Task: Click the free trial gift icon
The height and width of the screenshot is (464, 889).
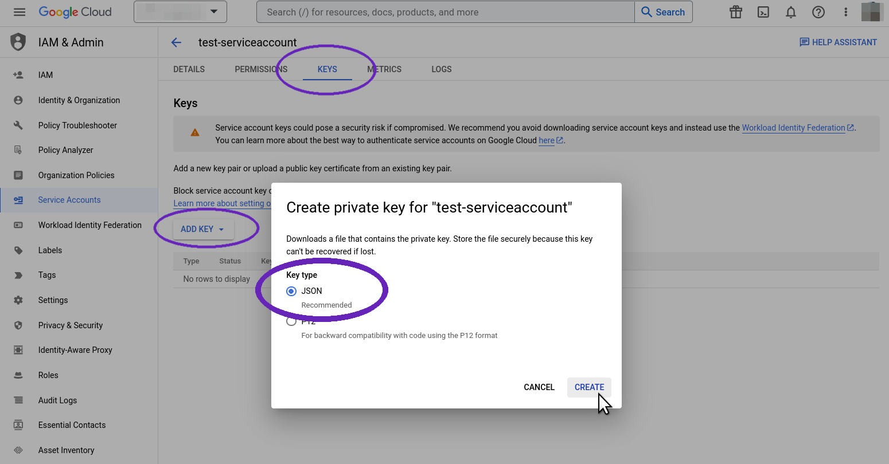Action: click(x=735, y=11)
